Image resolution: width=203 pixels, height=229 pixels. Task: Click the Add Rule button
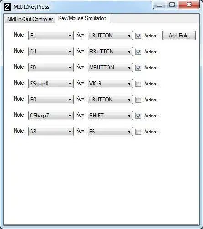coord(179,36)
